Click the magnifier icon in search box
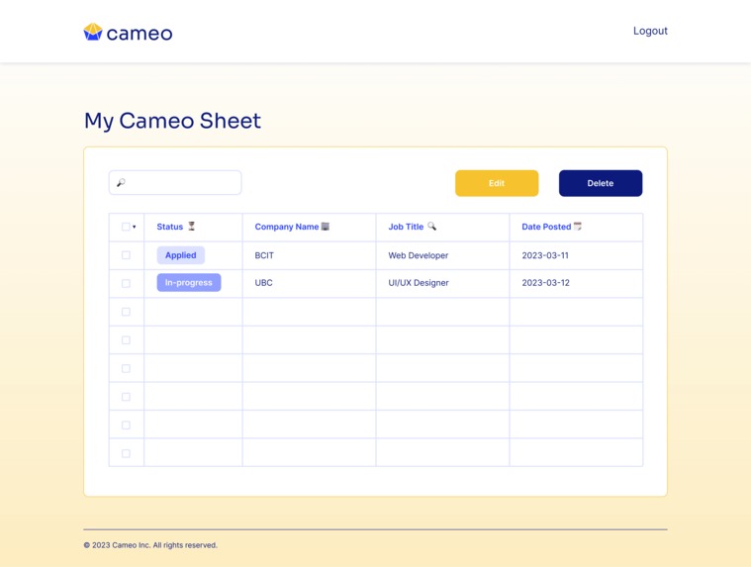 click(x=121, y=182)
